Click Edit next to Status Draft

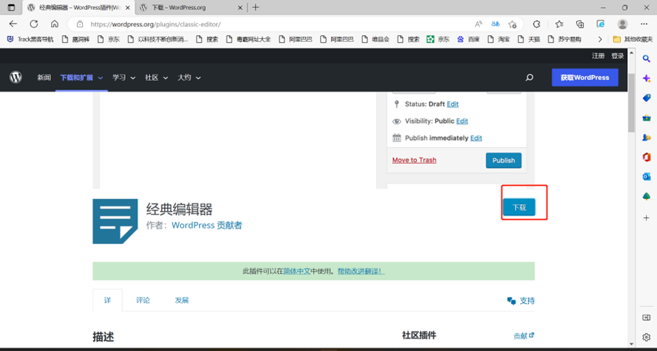pos(453,104)
